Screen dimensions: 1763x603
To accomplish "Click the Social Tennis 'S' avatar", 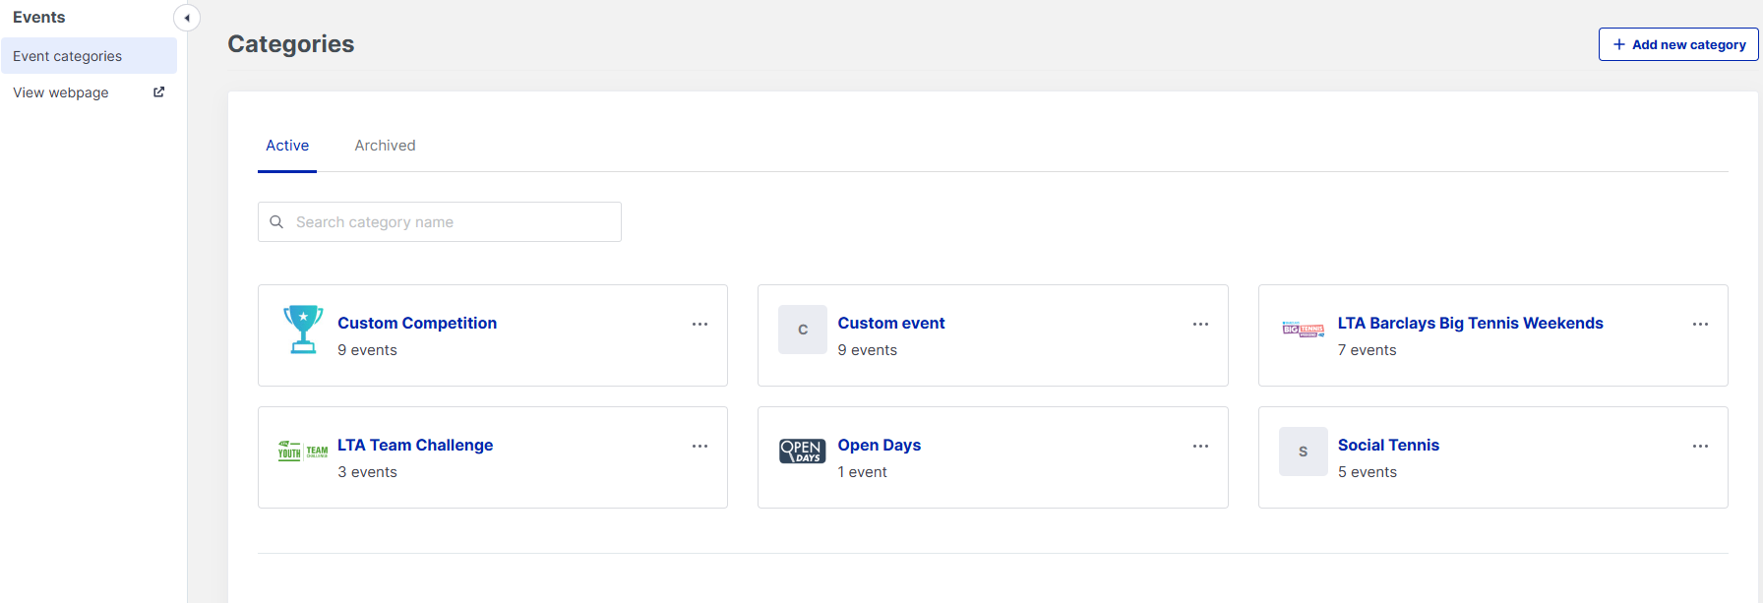I will coord(1303,452).
